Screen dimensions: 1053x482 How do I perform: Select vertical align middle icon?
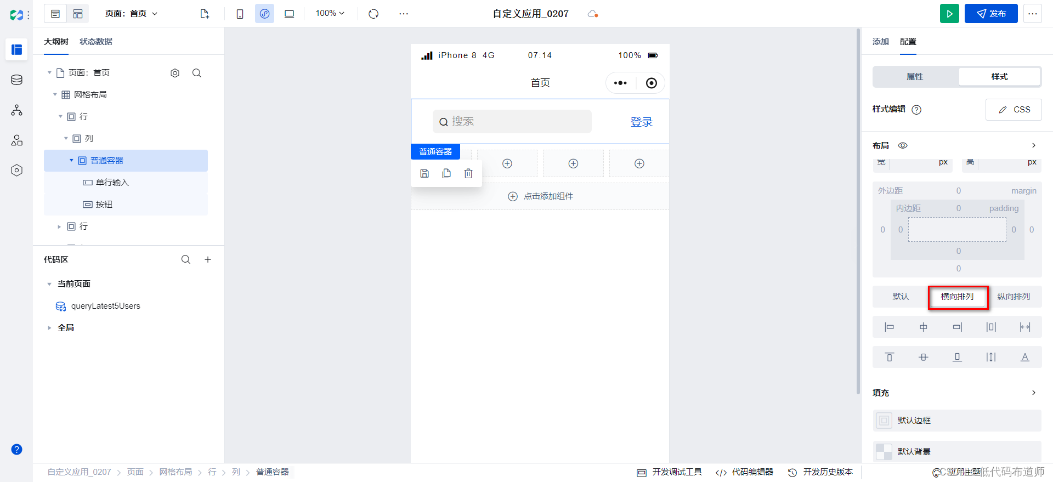tap(924, 357)
